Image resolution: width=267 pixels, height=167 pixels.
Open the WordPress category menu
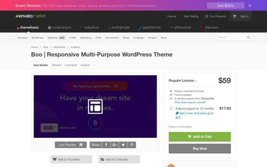point(37,38)
